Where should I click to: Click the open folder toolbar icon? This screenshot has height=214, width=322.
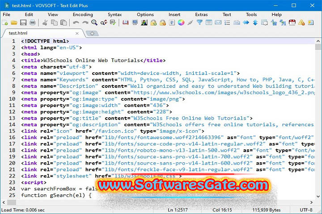click(14, 23)
